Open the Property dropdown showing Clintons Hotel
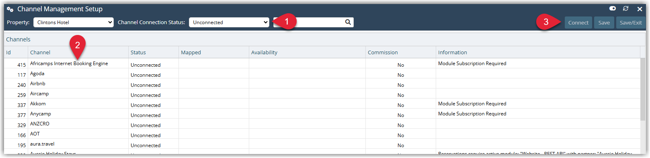650x158 pixels. pyautogui.click(x=74, y=22)
